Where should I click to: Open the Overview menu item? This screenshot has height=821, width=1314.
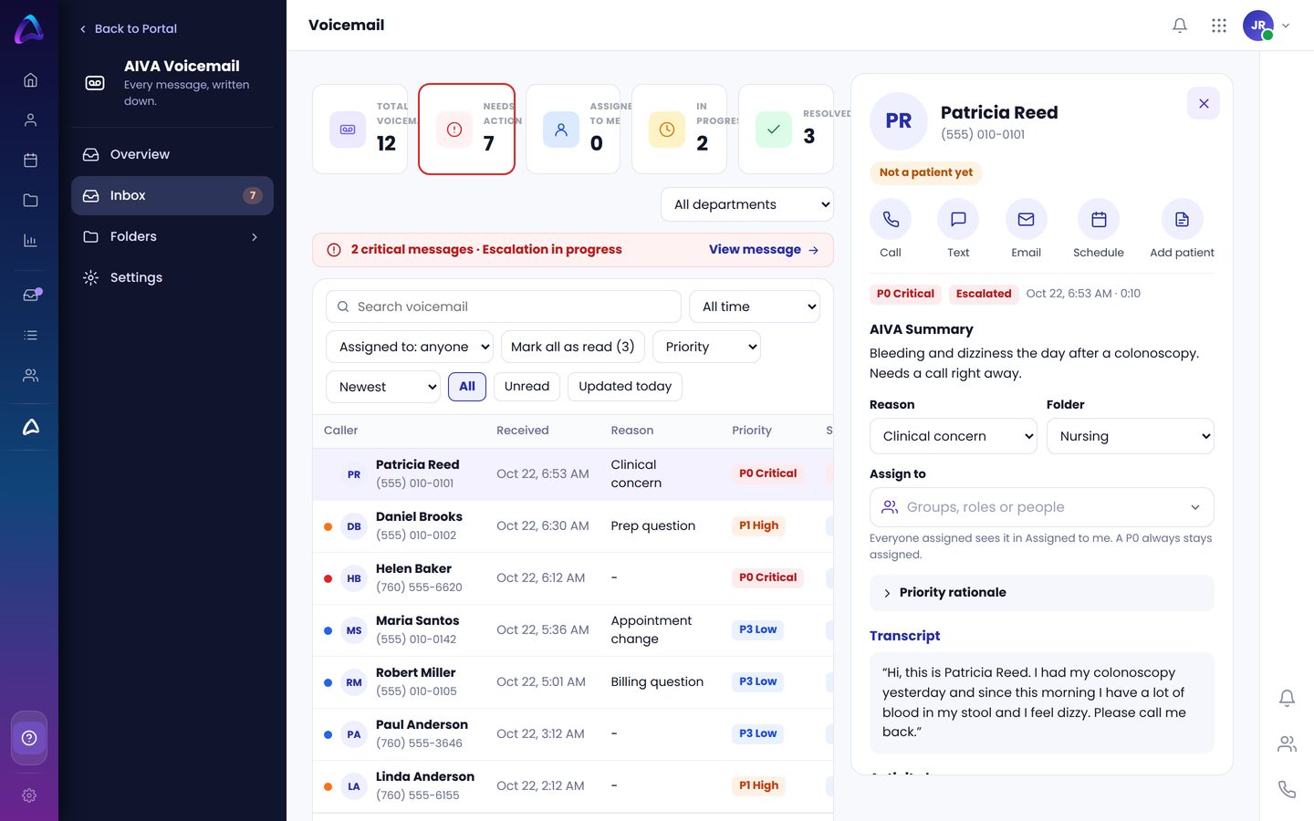click(x=172, y=155)
